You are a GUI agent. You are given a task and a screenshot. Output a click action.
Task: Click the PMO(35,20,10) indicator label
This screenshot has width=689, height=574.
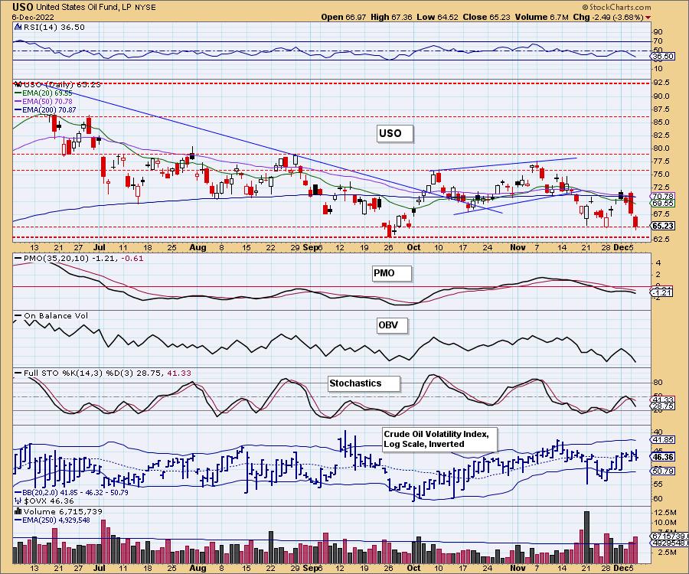click(x=79, y=258)
